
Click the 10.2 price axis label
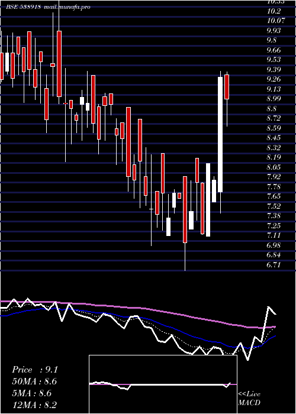[274, 11]
